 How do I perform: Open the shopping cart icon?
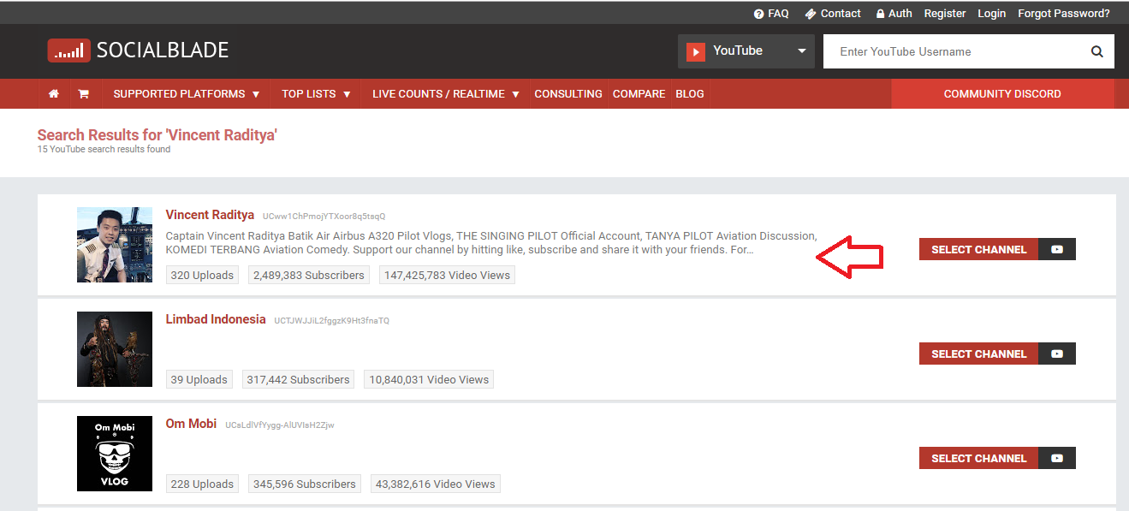(83, 94)
